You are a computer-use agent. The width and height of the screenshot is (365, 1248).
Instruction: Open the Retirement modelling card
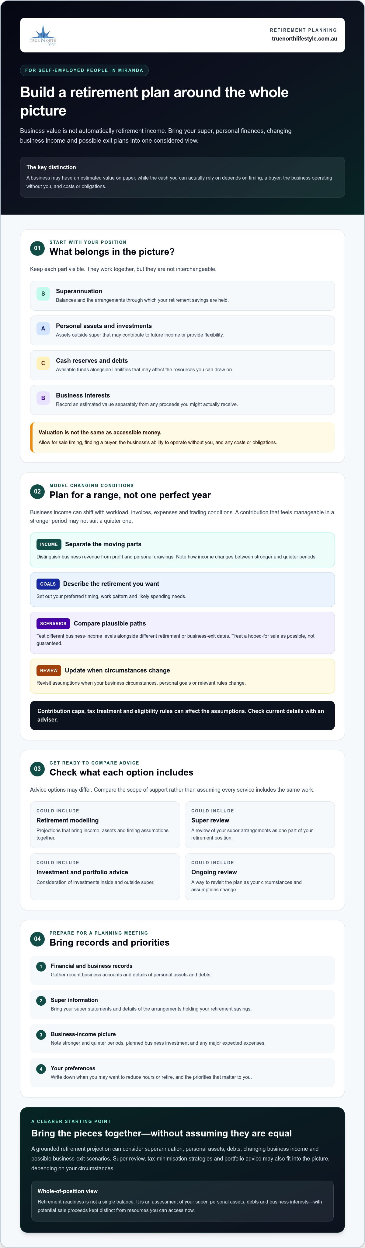tap(105, 825)
